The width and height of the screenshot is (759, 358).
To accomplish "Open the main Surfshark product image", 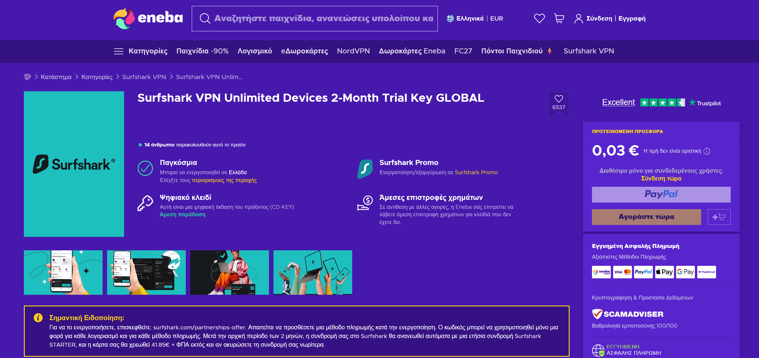I will 74,164.
